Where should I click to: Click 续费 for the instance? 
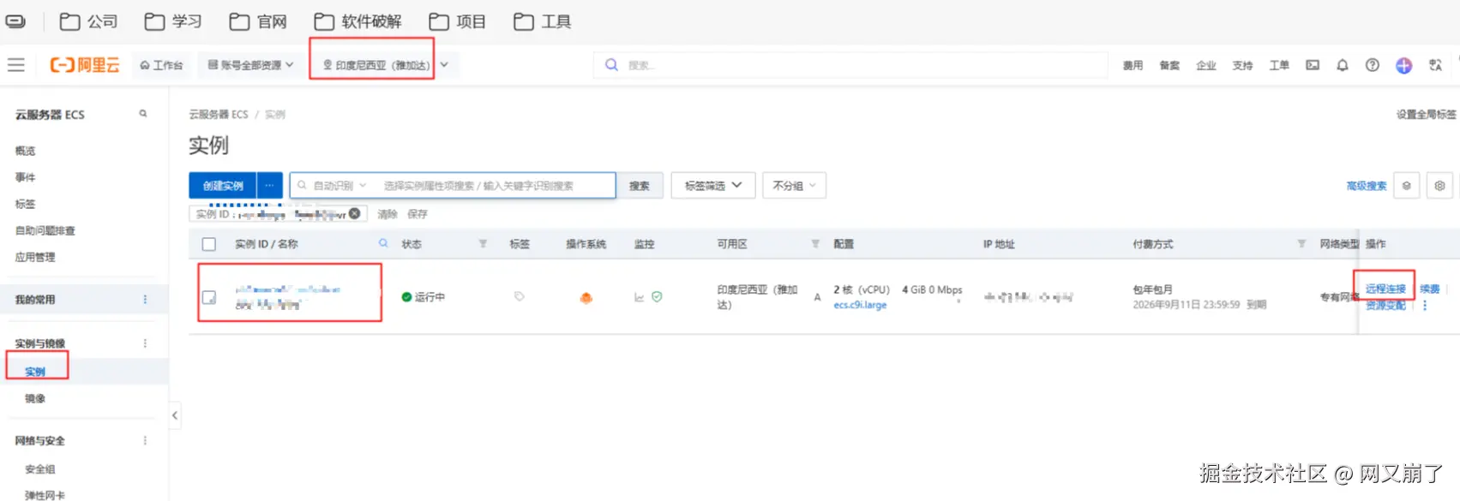point(1430,289)
